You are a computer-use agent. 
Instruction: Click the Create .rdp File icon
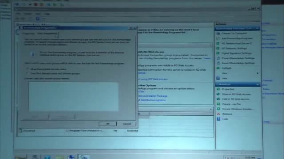coord(218,104)
